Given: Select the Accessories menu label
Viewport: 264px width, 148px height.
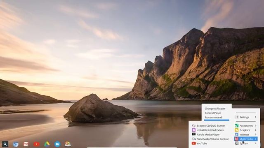Looking at the screenshot, I should (x=246, y=126).
